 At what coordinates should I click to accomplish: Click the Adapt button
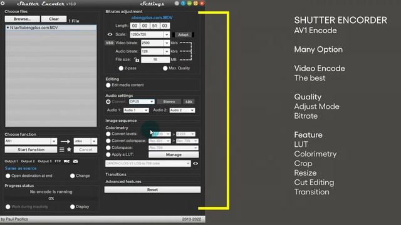[x=183, y=35]
